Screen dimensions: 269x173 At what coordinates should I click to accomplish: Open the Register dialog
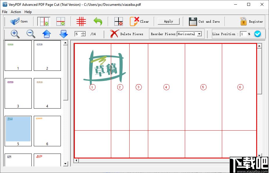click(251, 21)
